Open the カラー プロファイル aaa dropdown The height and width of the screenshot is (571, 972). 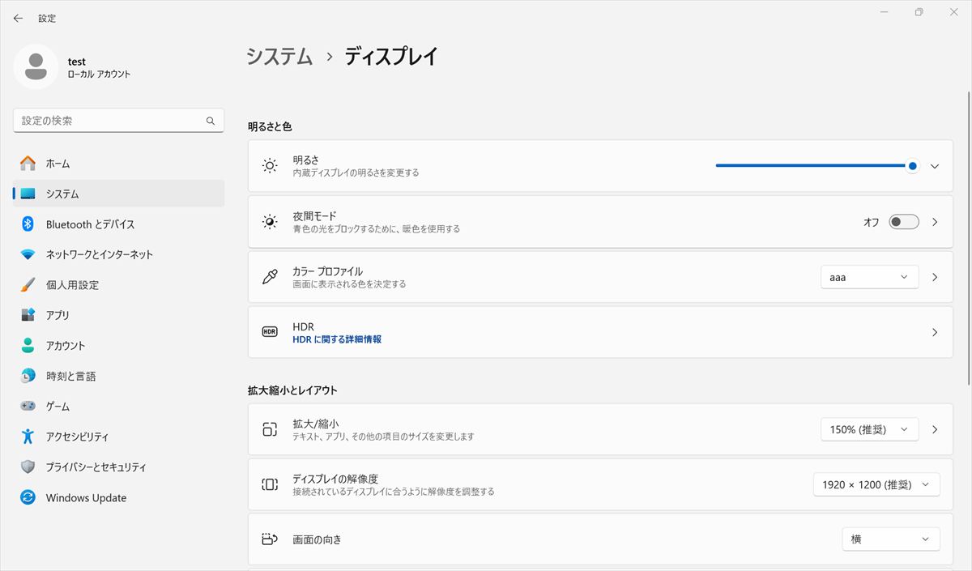(x=869, y=277)
